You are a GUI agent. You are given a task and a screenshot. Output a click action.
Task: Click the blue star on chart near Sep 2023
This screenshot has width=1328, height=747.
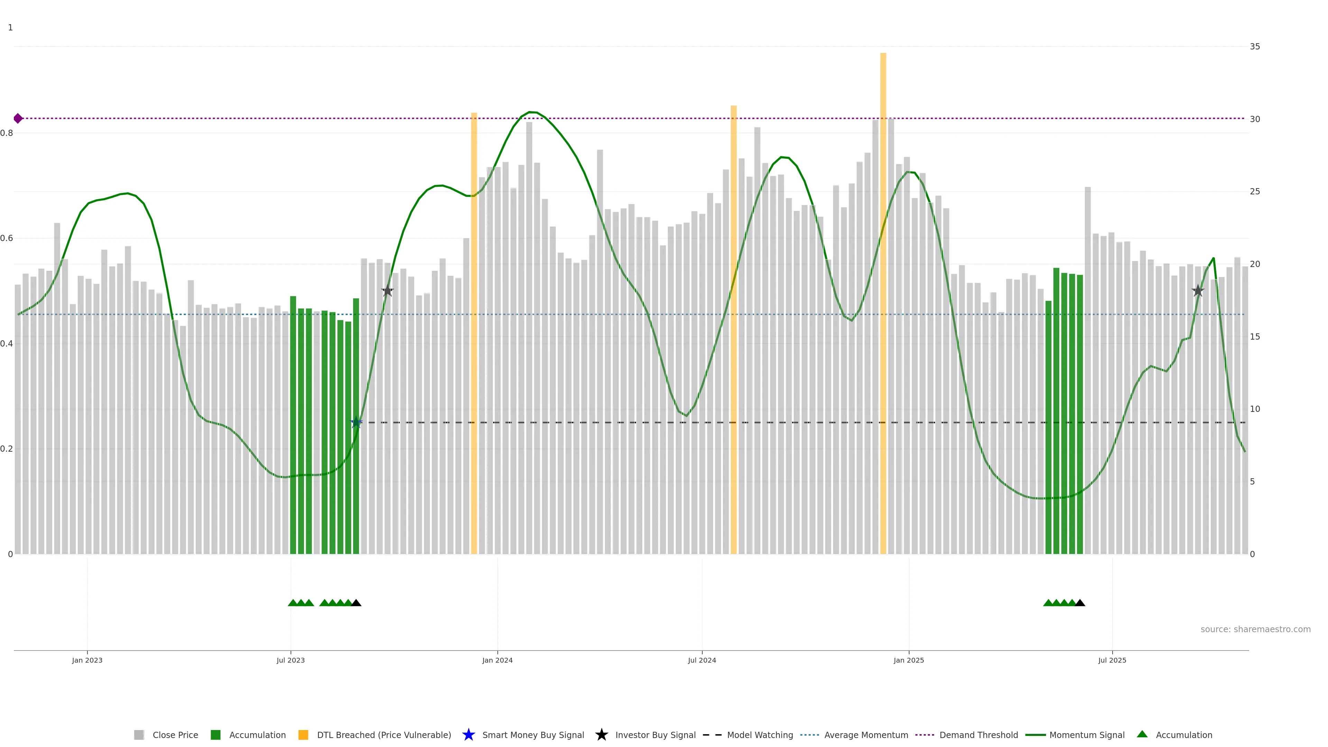click(356, 423)
